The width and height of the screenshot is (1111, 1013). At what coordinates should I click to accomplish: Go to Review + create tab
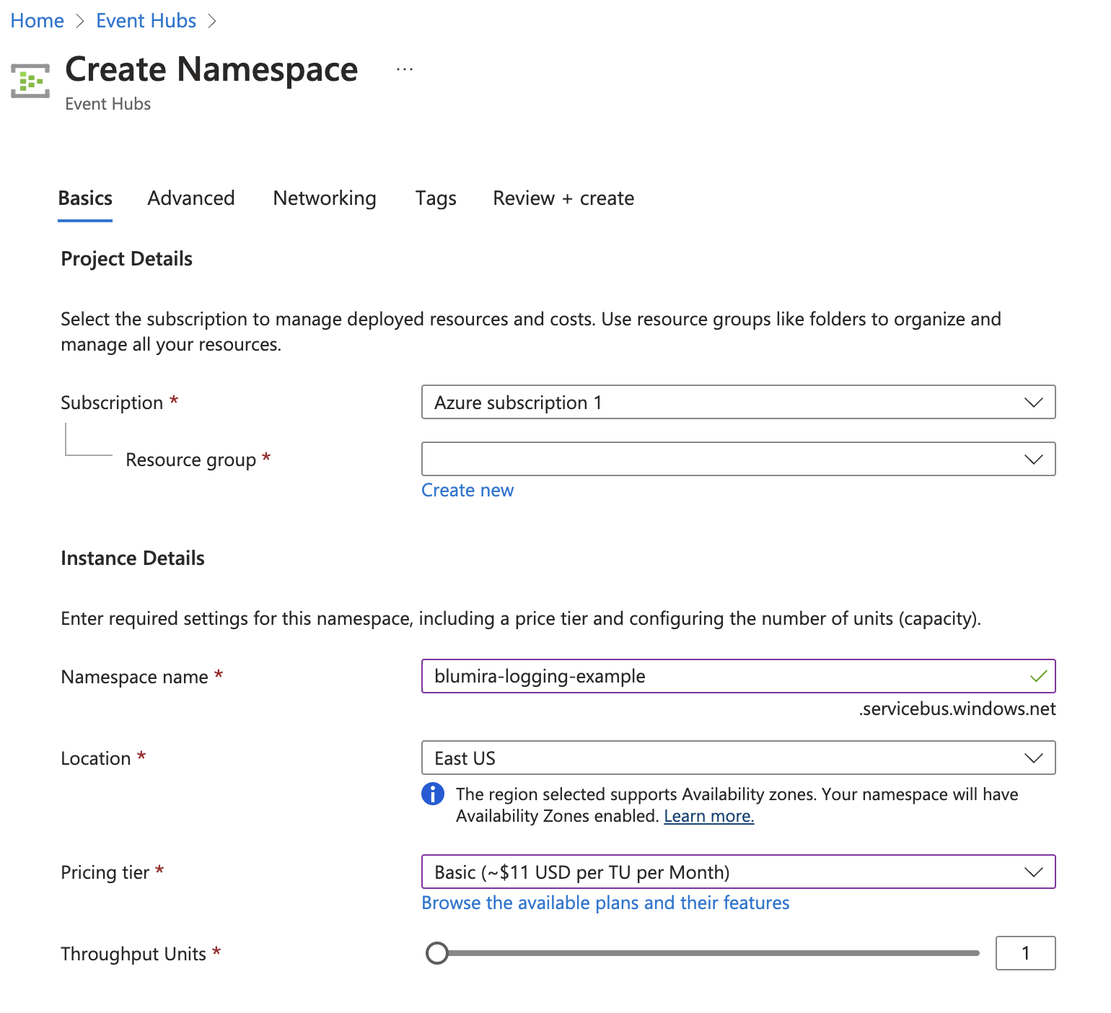tap(563, 198)
